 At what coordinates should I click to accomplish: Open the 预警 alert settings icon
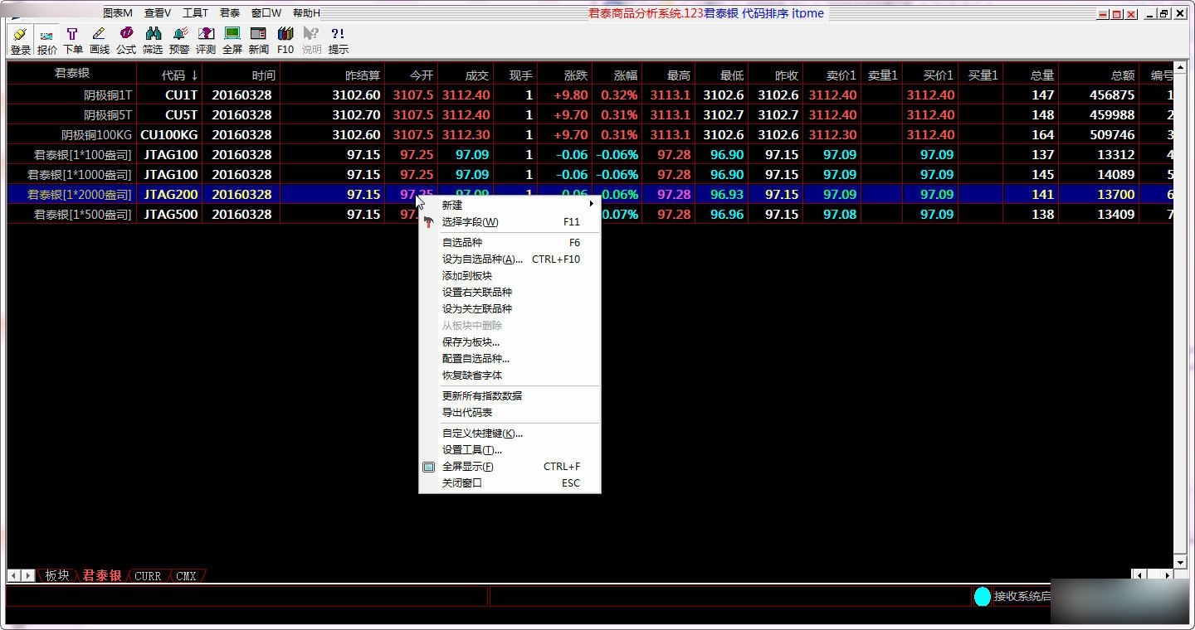coord(179,40)
